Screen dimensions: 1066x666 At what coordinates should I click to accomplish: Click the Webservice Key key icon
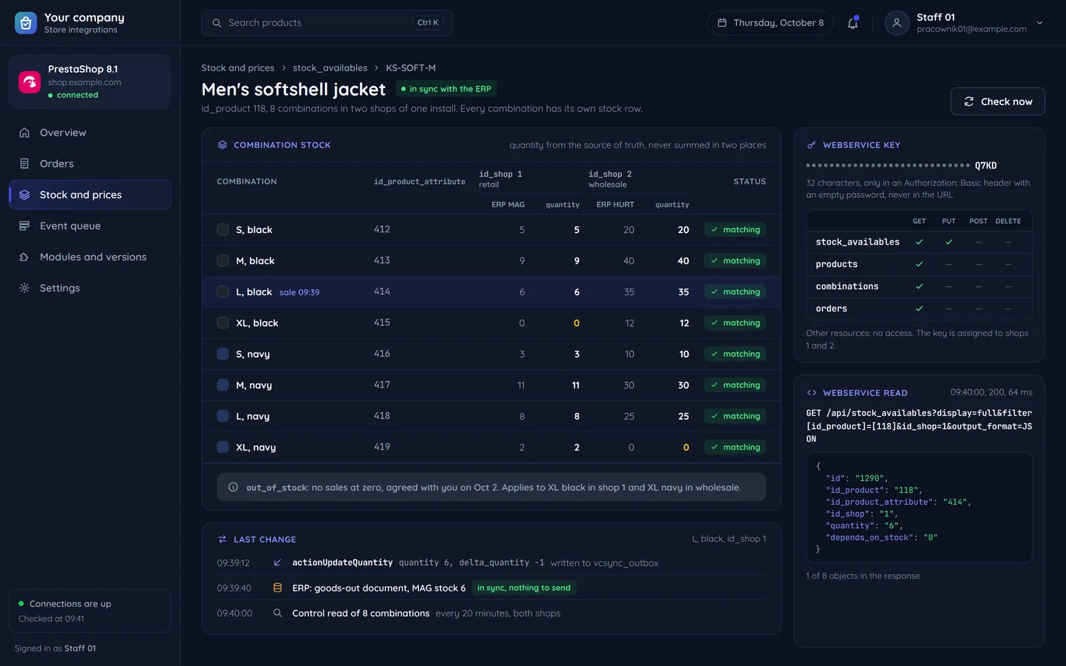811,145
